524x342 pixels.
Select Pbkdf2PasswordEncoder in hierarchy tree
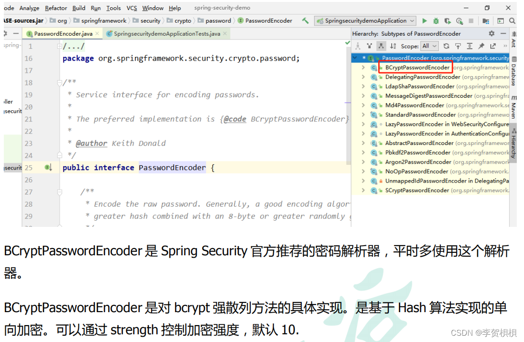coord(418,153)
